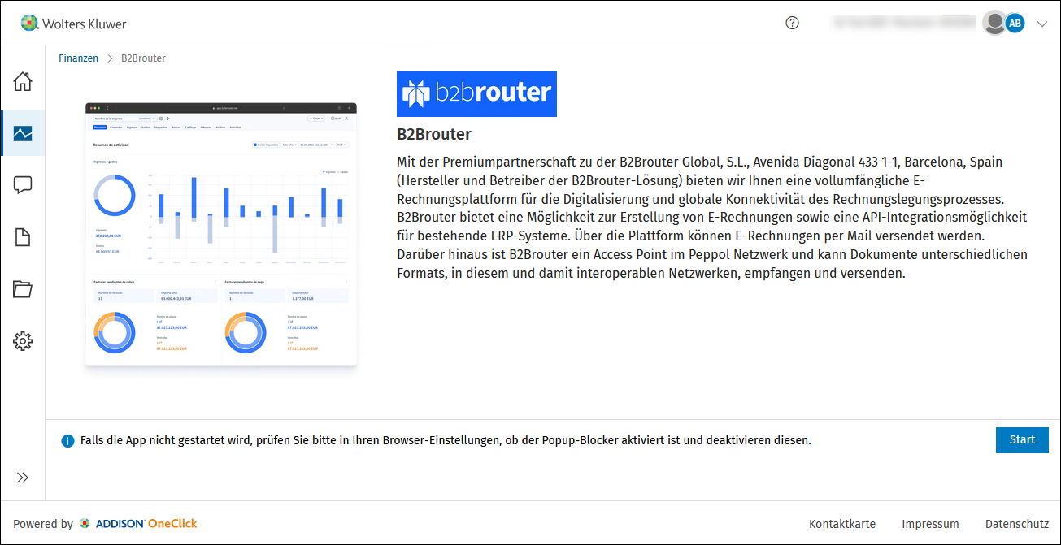Open the folder icon in sidebar
This screenshot has height=545, width=1061.
[x=23, y=289]
